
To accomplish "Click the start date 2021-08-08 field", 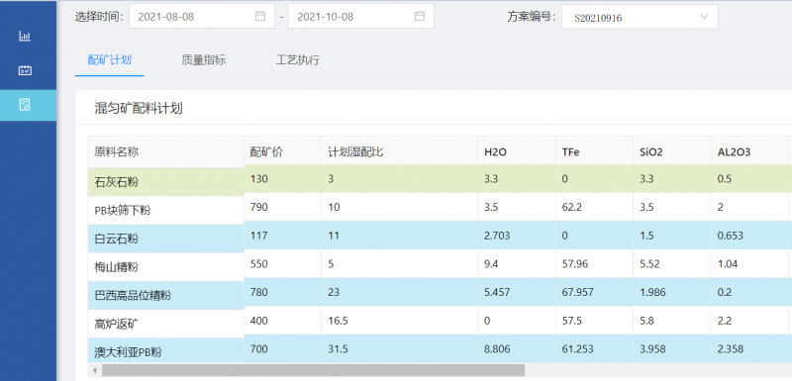I will [x=202, y=16].
